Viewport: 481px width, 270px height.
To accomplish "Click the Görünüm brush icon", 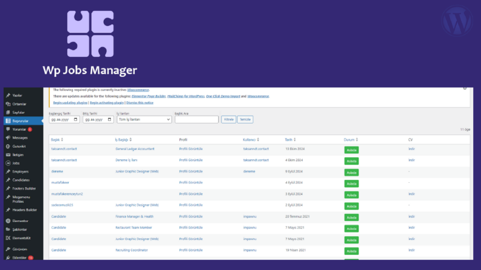I will [x=8, y=249].
